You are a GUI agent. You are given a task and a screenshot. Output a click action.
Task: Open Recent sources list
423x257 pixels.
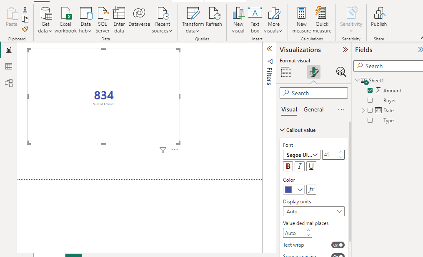pyautogui.click(x=162, y=20)
